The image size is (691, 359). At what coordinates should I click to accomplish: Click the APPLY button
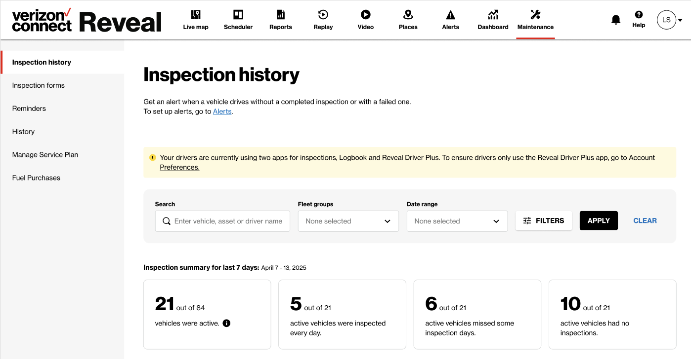pos(599,220)
